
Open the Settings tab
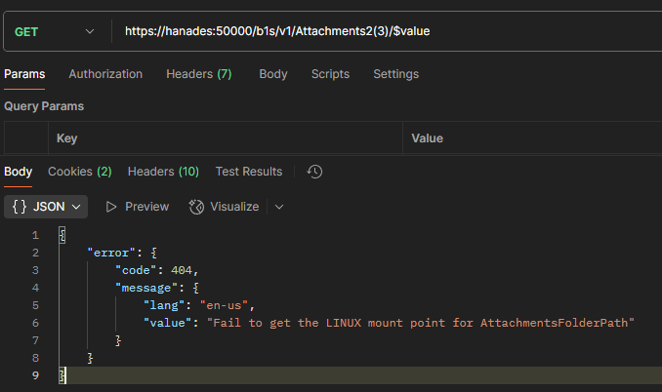[396, 74]
